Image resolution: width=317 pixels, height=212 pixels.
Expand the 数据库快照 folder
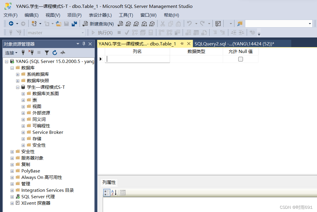click(18, 81)
